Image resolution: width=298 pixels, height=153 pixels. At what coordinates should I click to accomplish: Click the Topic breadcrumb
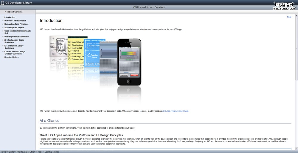[x=40, y=152]
